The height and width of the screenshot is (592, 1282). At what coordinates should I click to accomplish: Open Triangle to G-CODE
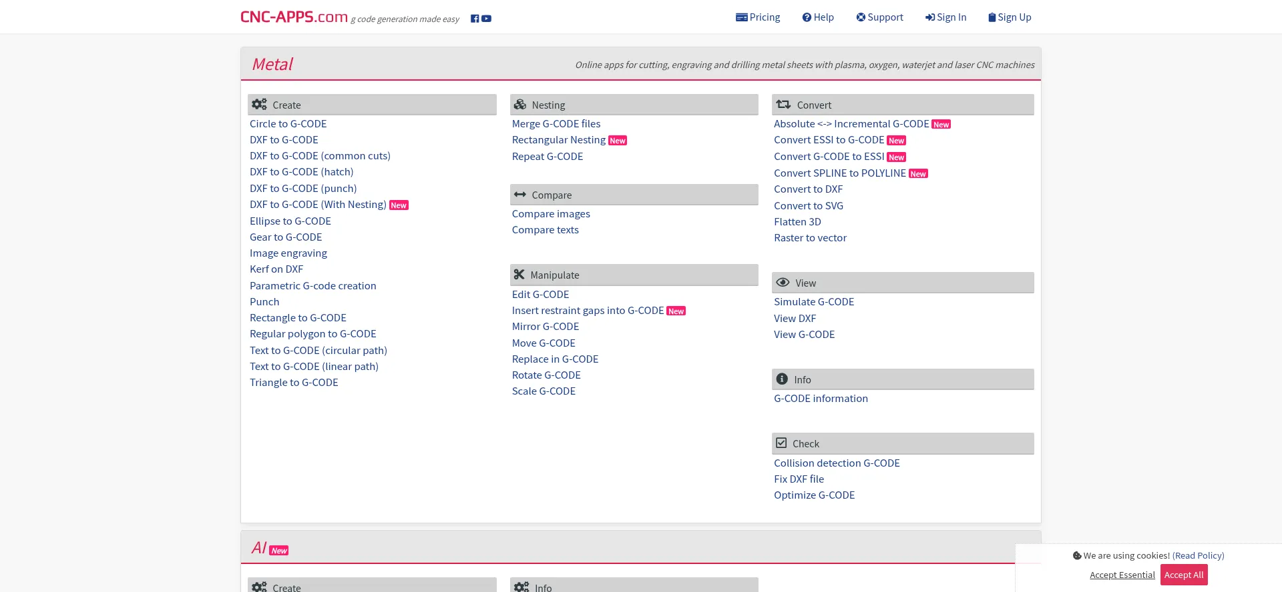pyautogui.click(x=294, y=382)
